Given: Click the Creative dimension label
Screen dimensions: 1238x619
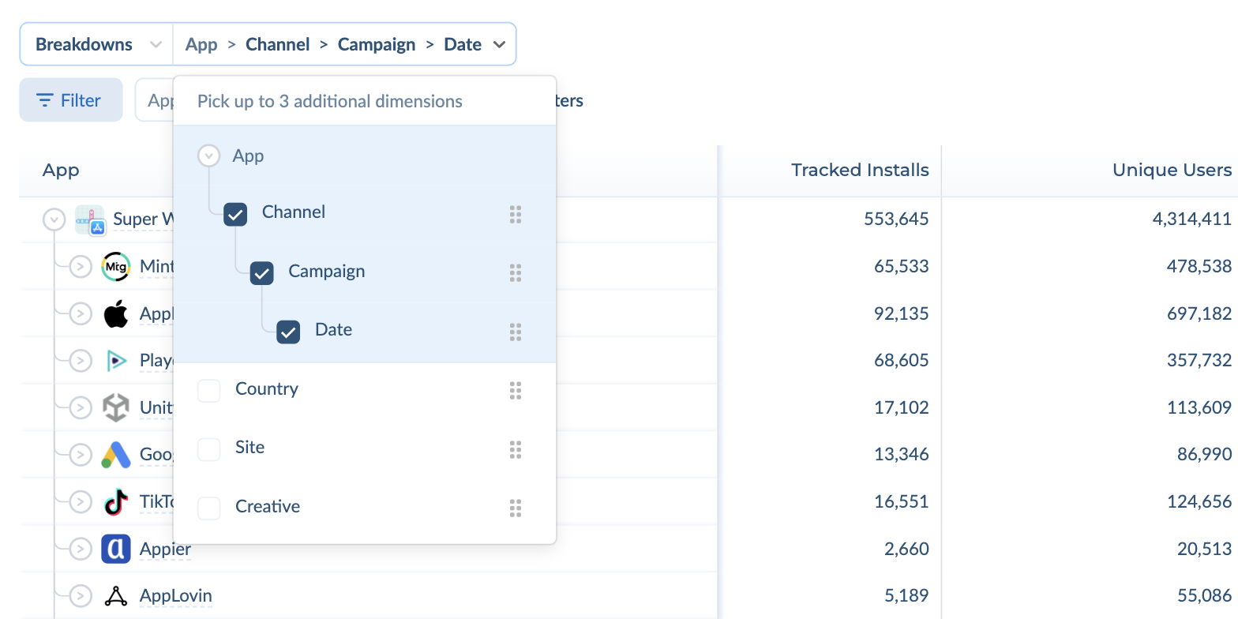Looking at the screenshot, I should [268, 506].
